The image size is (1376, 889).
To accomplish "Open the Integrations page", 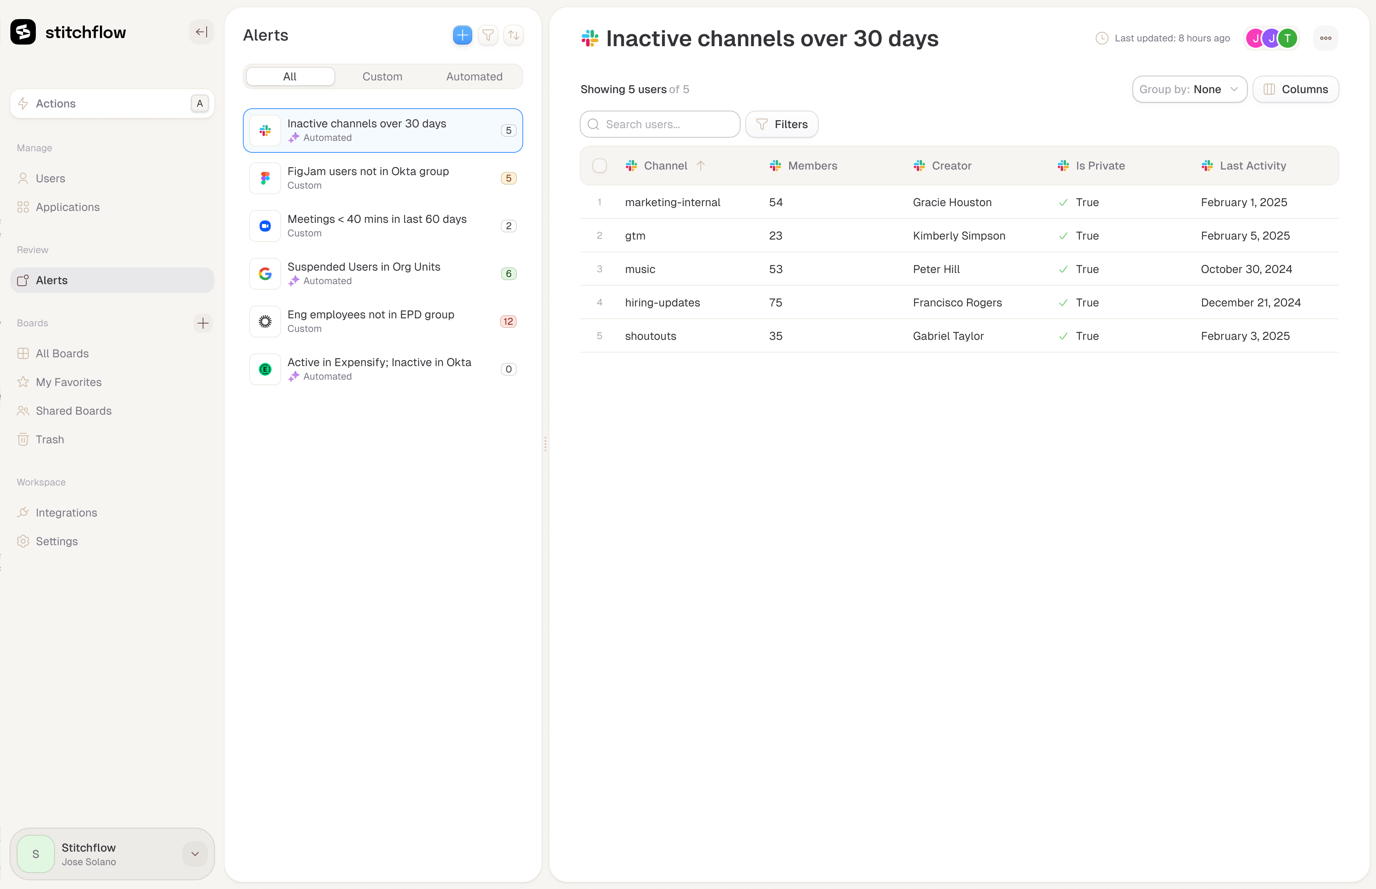I will click(66, 513).
